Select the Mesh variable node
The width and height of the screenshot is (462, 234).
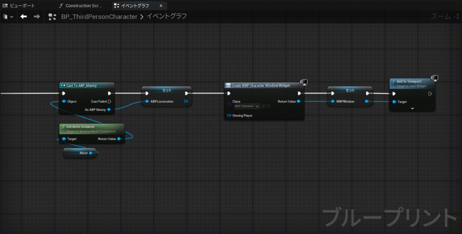click(x=80, y=153)
